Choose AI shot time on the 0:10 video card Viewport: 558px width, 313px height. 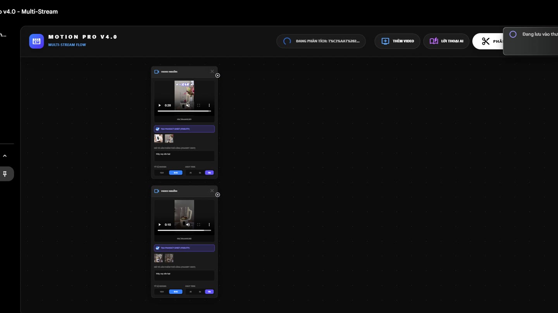[x=191, y=292]
